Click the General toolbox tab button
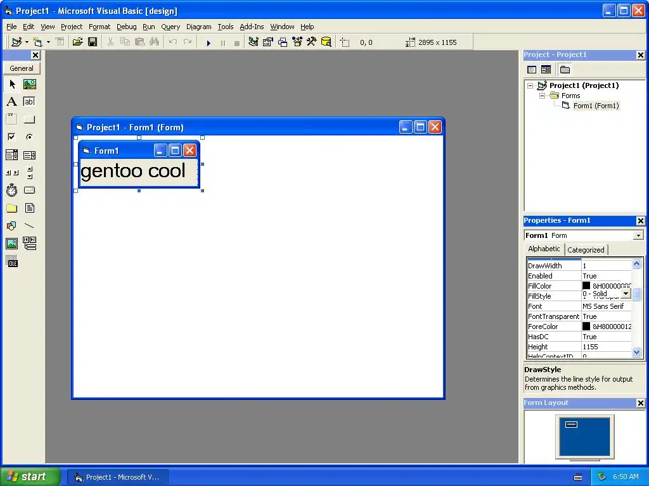 [22, 68]
